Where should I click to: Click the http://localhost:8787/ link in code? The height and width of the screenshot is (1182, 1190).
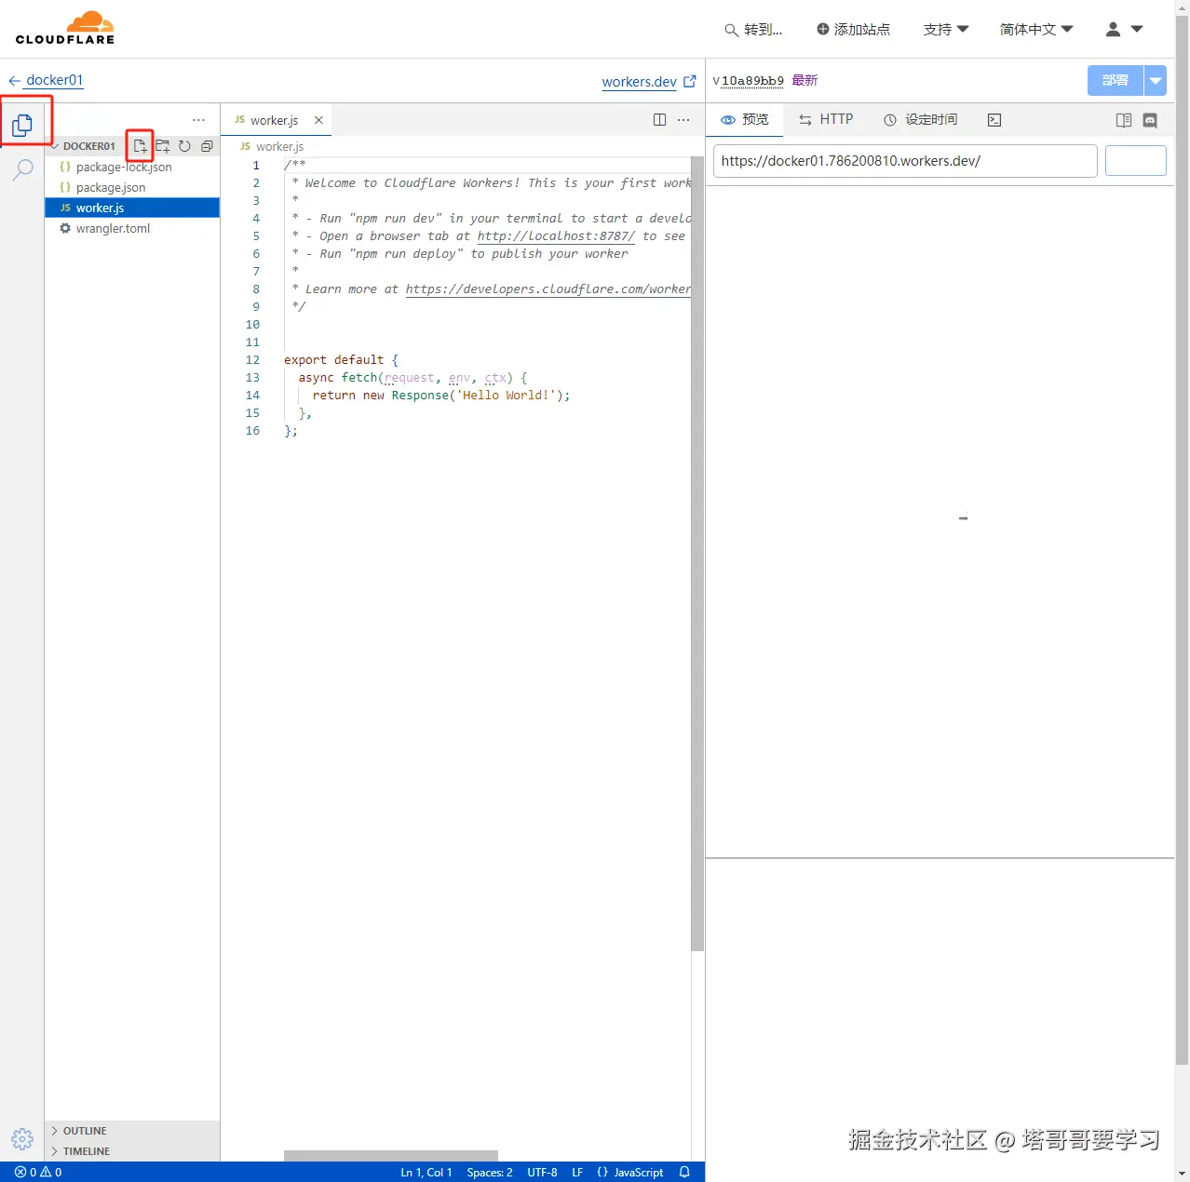click(556, 236)
